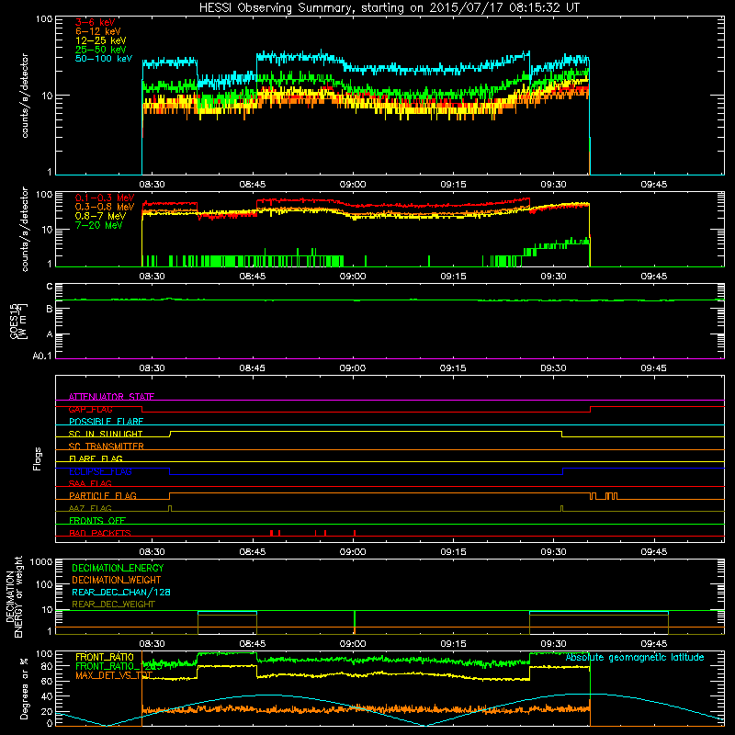Click 09:45 under the decimation panel
This screenshot has height=735, width=735.
[x=653, y=644]
